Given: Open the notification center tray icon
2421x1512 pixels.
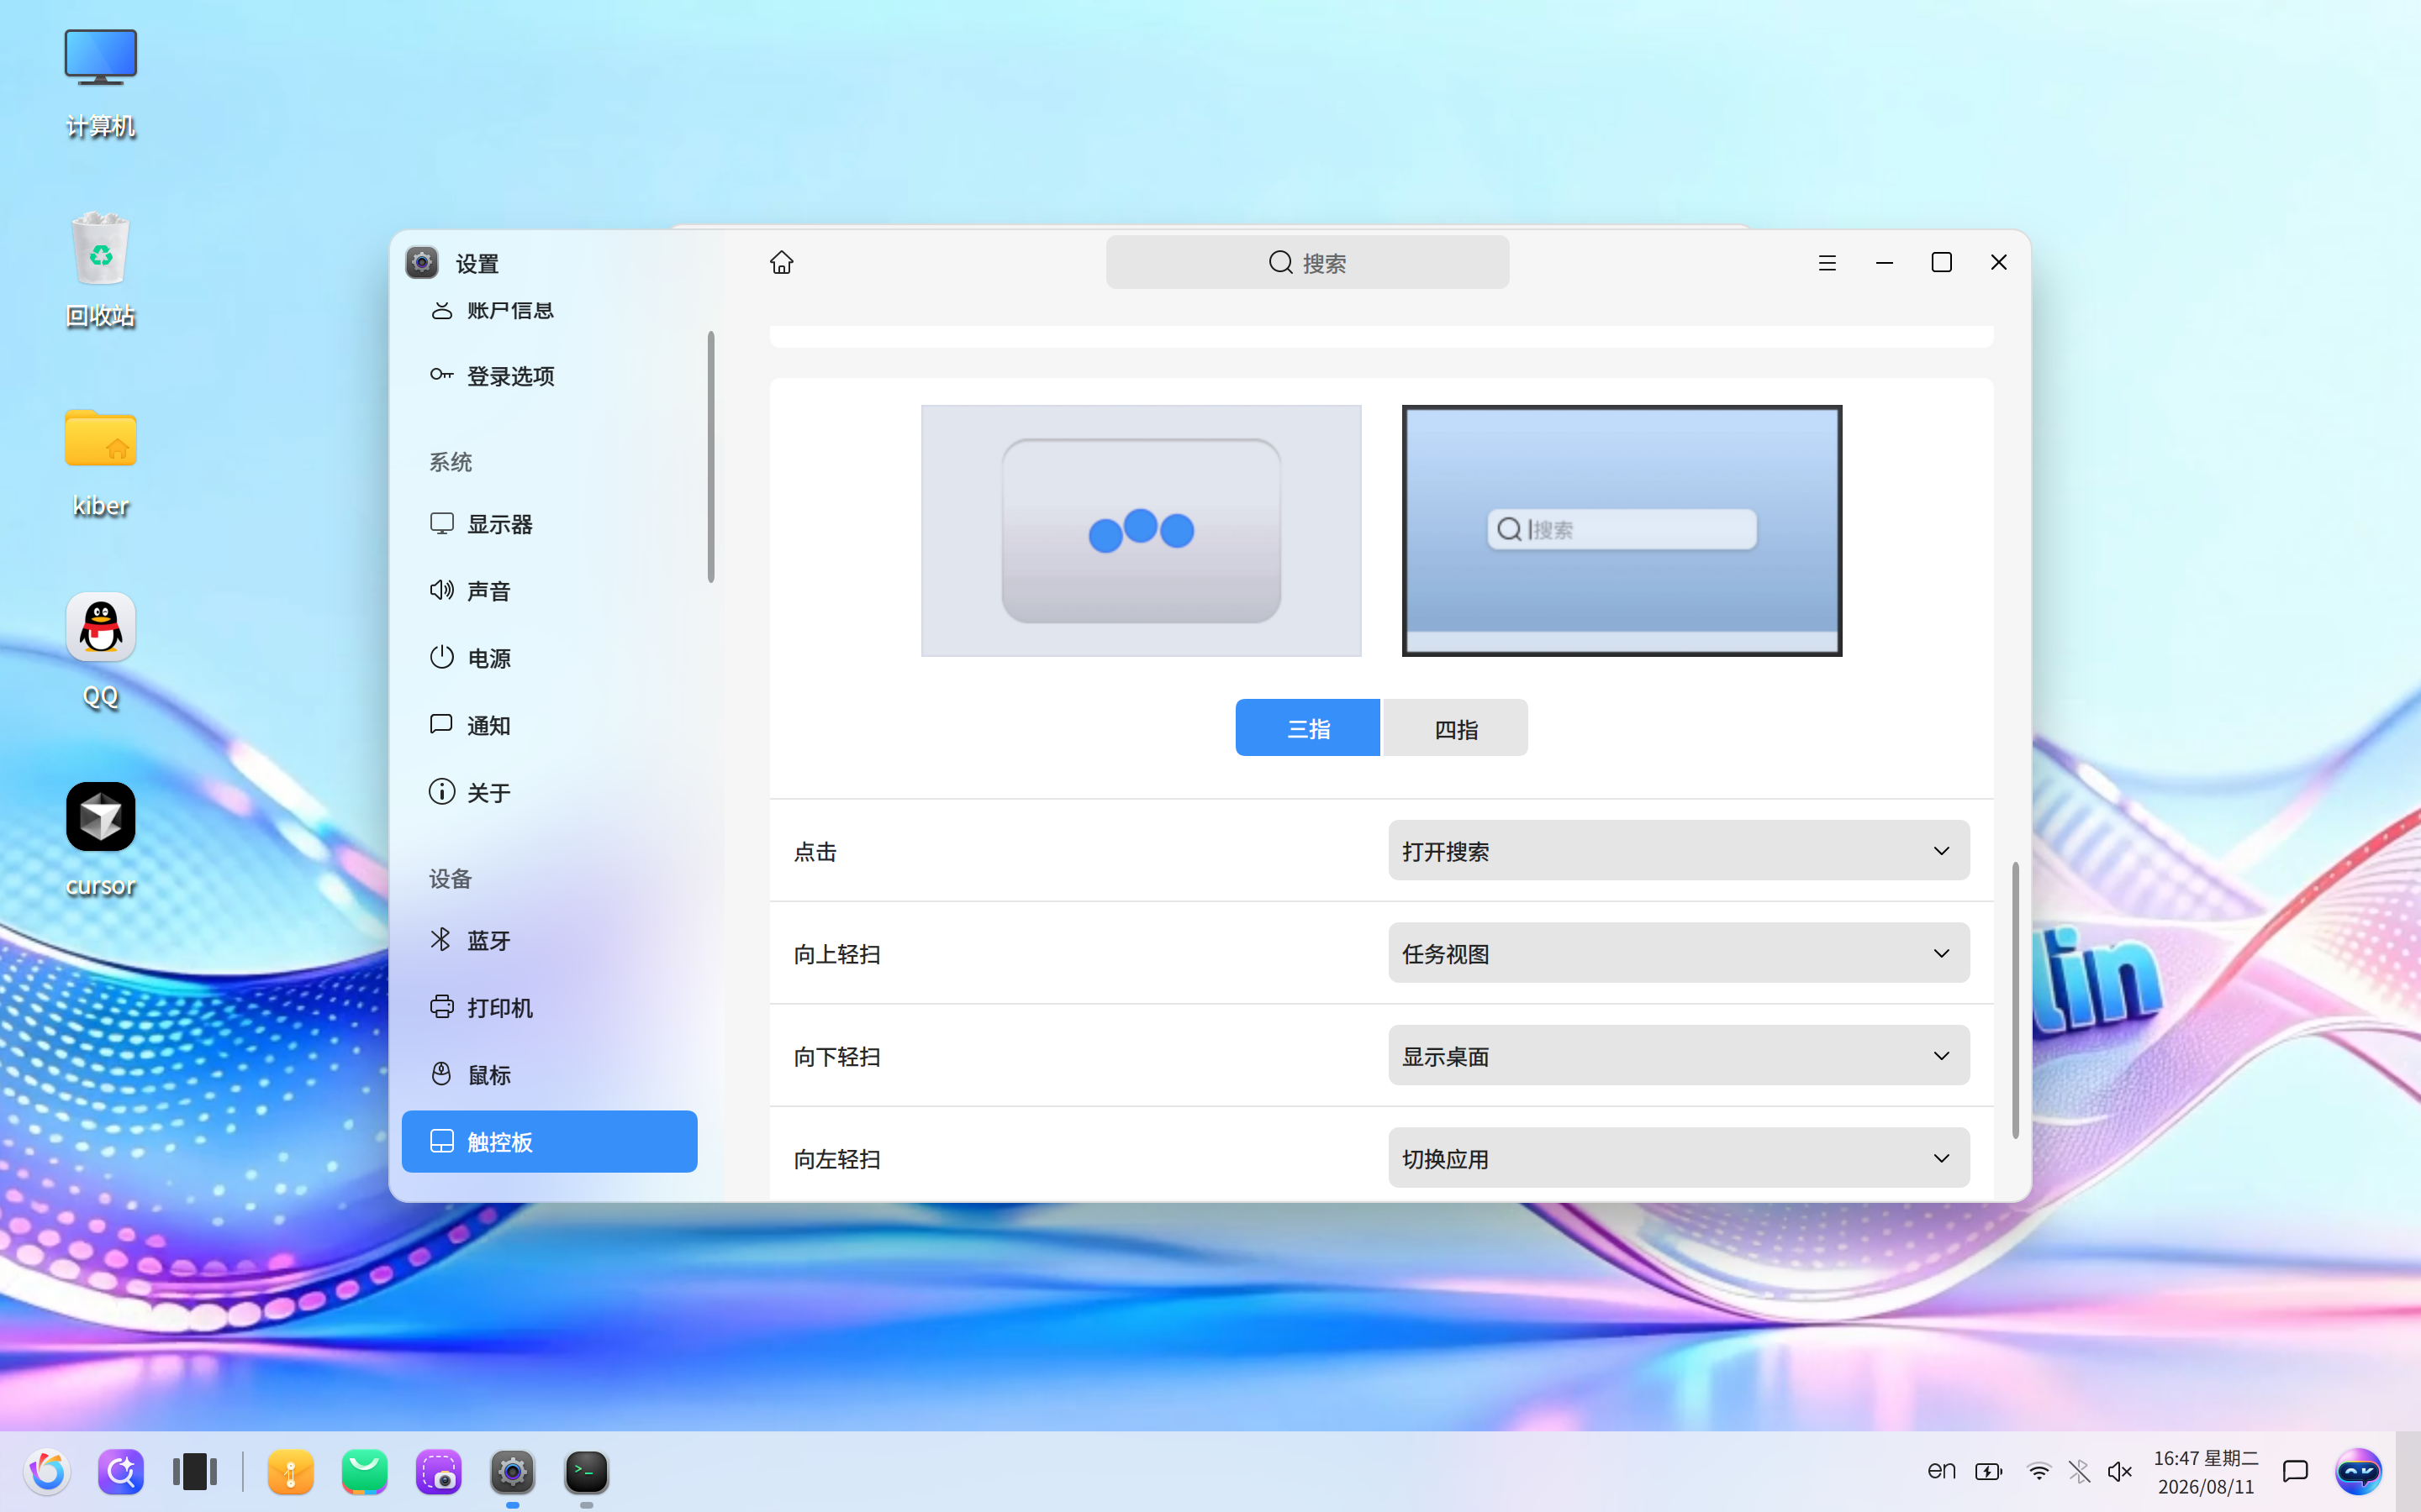Looking at the screenshot, I should coord(2295,1472).
